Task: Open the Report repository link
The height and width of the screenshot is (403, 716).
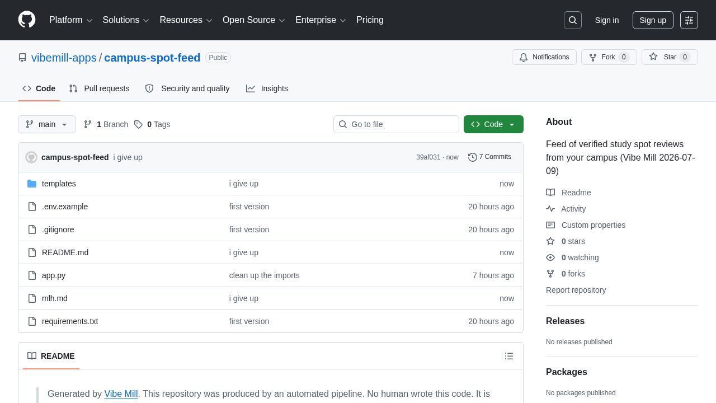Action: click(576, 290)
